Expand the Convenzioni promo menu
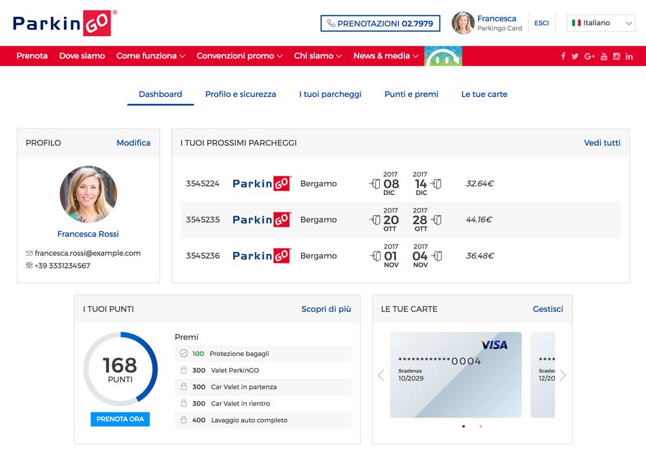Screen dimensions: 646x465 click(x=239, y=56)
